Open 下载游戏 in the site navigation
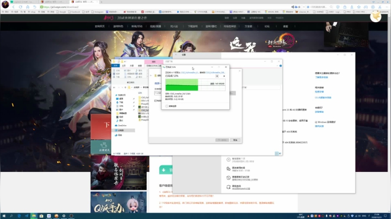 (192, 27)
